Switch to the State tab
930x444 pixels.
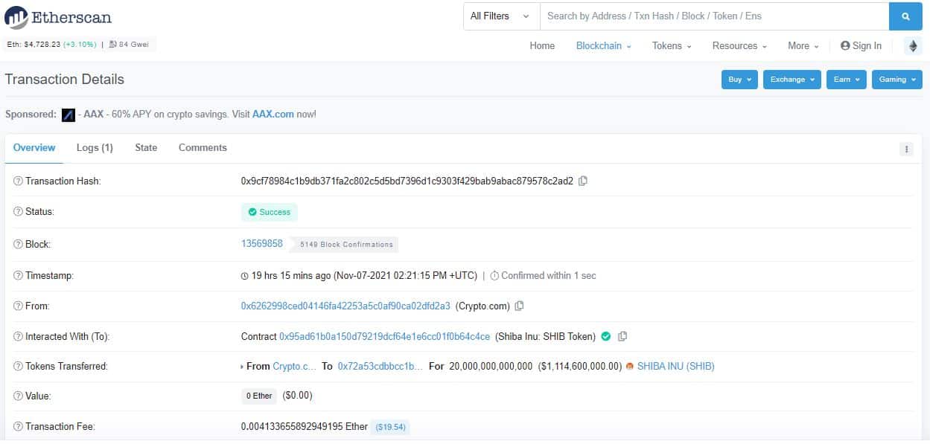click(146, 148)
